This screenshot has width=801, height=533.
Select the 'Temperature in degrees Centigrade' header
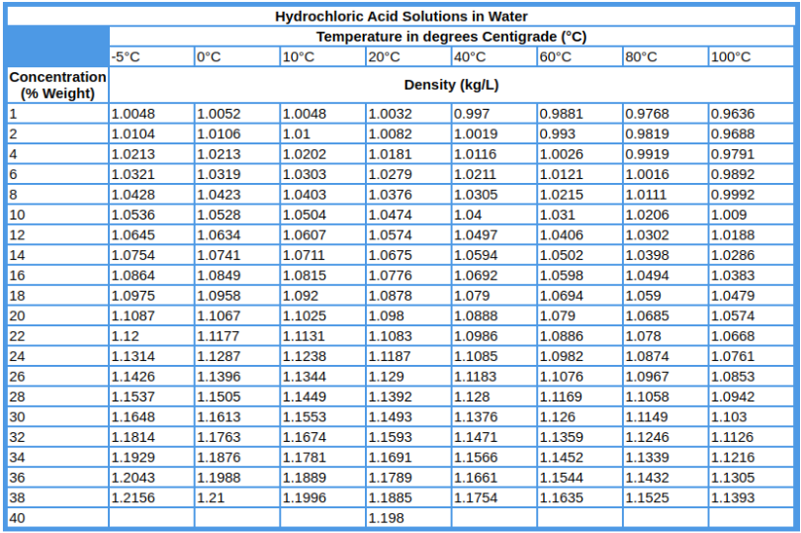click(x=451, y=37)
